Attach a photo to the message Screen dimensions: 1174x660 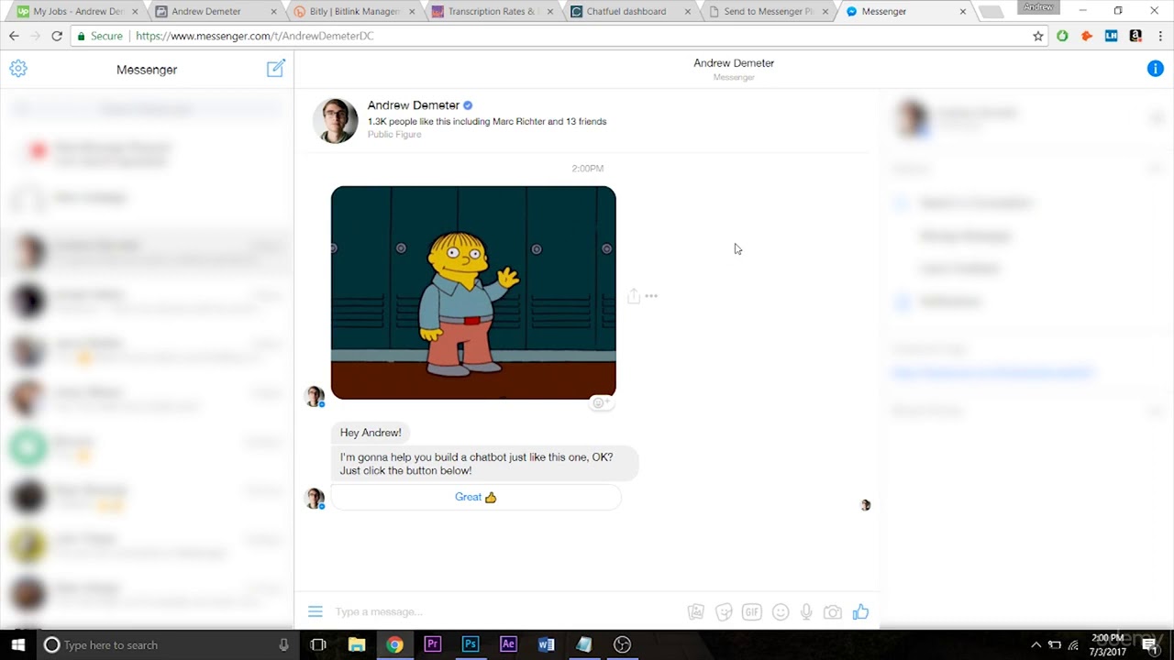696,612
